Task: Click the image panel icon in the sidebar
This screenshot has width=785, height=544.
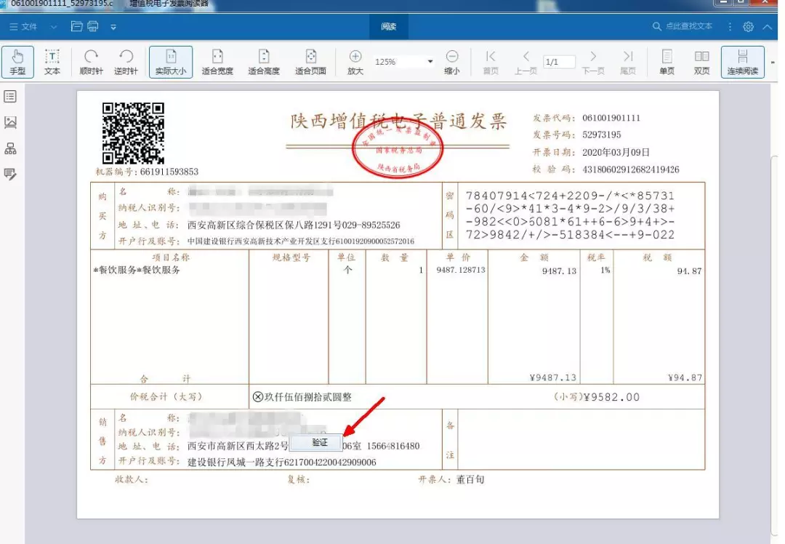Action: [x=10, y=122]
